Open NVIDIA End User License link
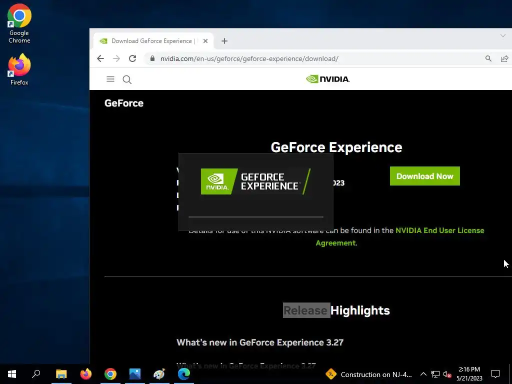The height and width of the screenshot is (384, 512). coord(440,230)
